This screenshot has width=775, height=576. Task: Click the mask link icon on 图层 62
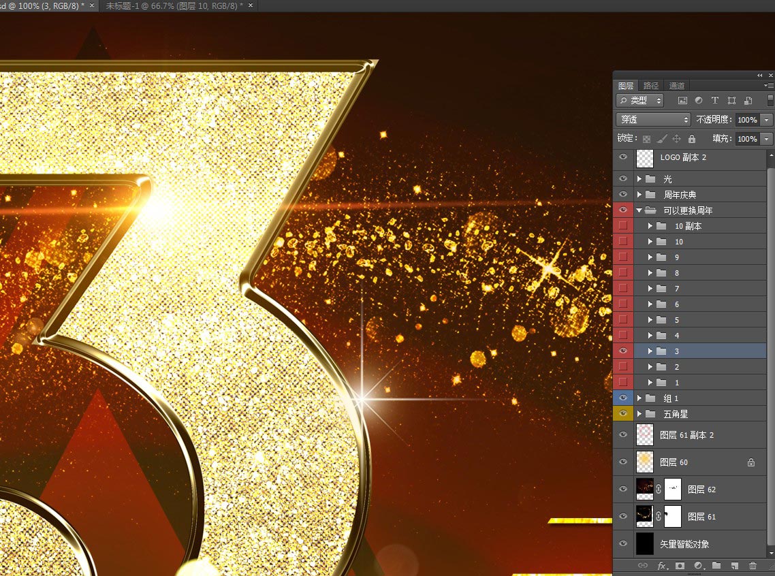pyautogui.click(x=659, y=489)
